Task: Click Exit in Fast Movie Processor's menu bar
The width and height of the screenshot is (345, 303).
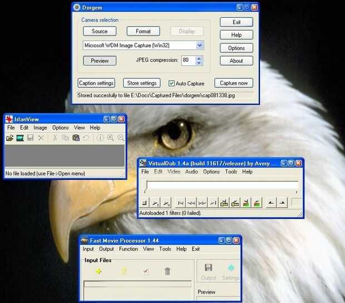Action: coord(196,249)
